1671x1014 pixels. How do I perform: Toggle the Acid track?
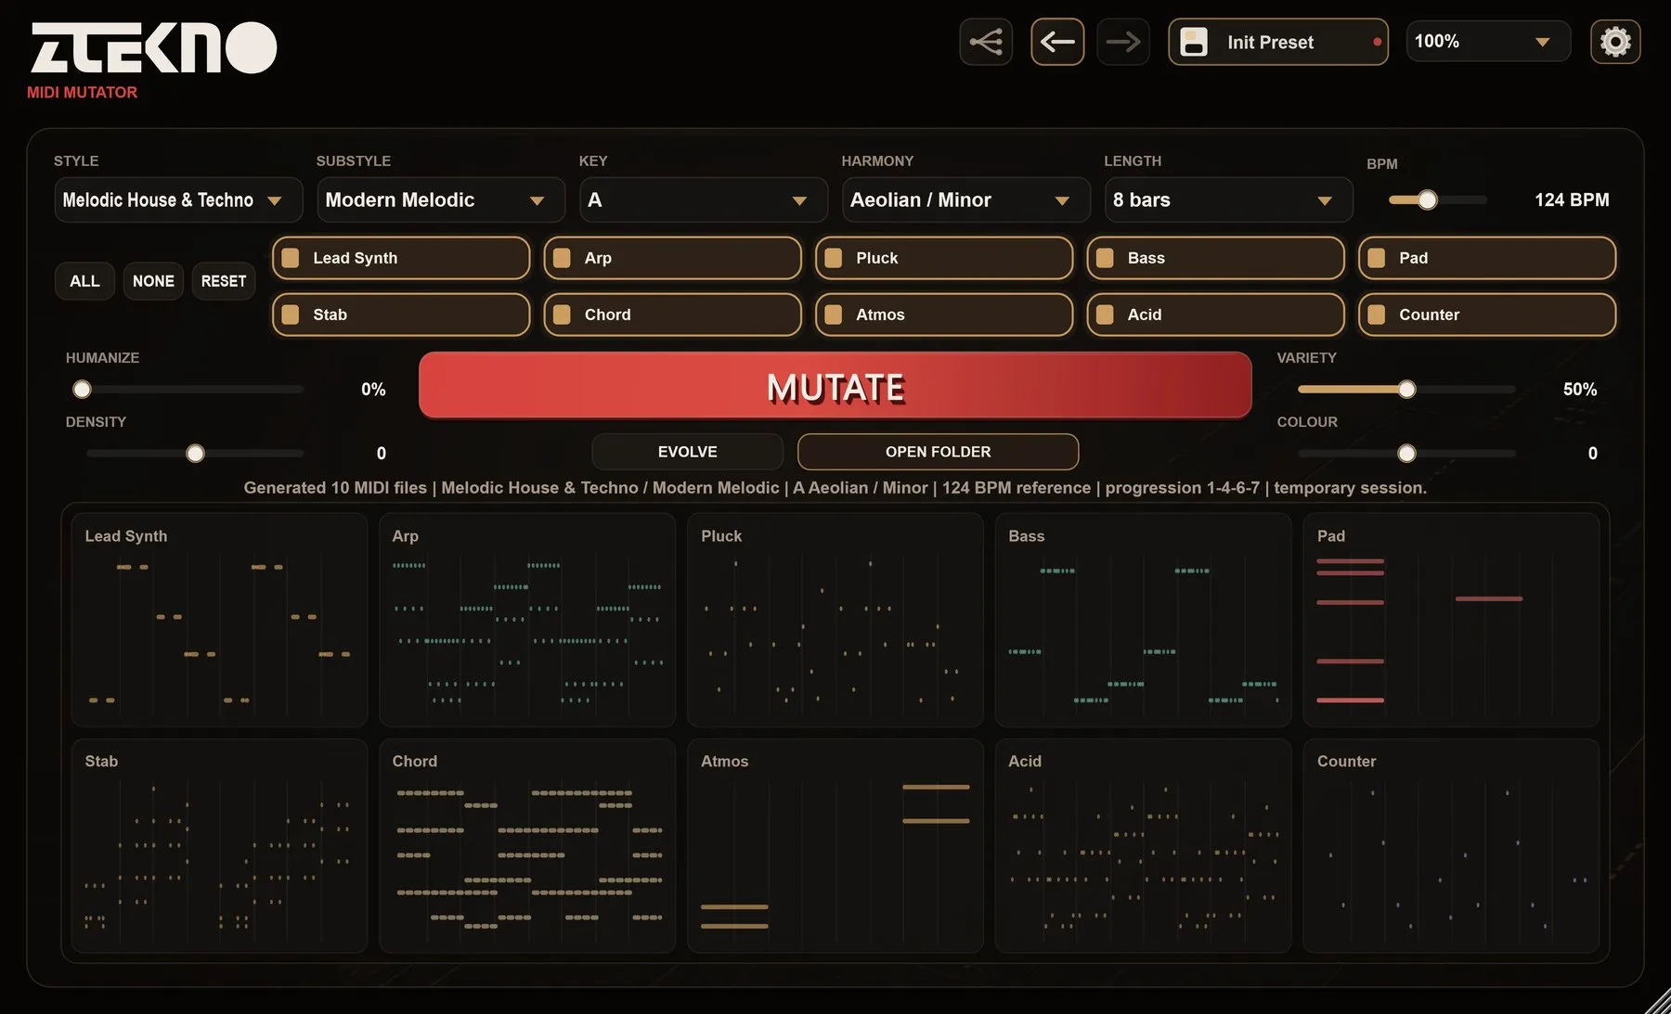point(1215,314)
